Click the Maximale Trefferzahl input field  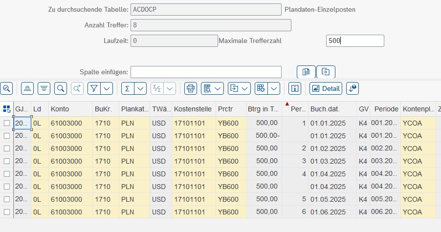point(355,41)
